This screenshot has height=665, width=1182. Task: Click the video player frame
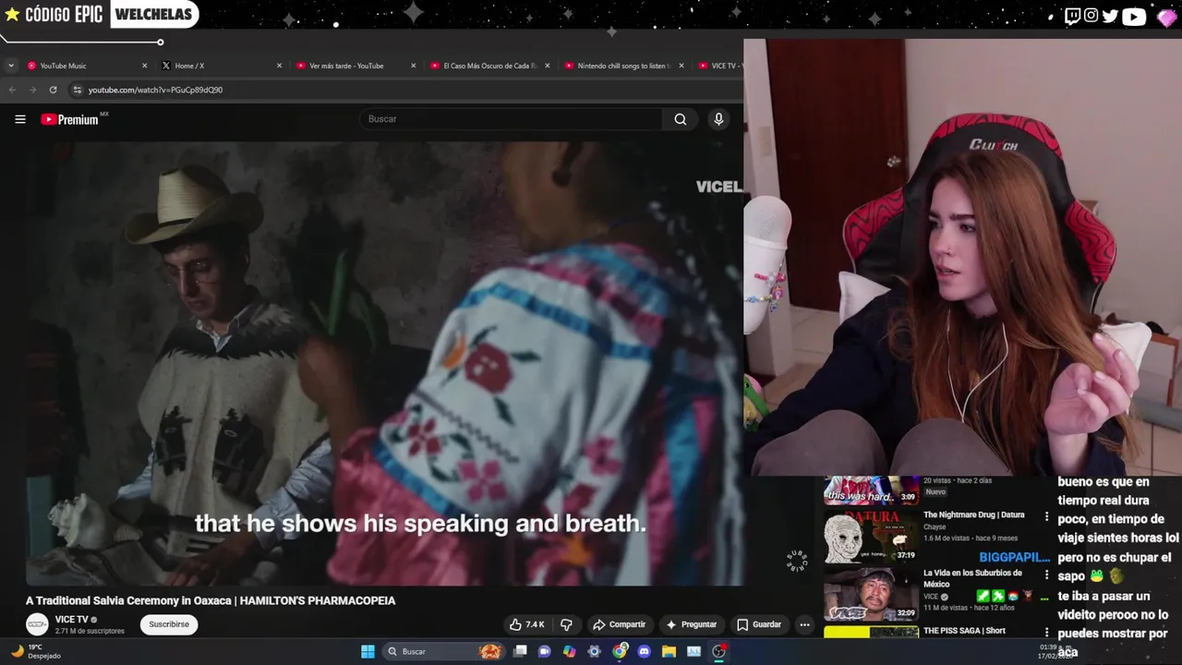(x=384, y=364)
